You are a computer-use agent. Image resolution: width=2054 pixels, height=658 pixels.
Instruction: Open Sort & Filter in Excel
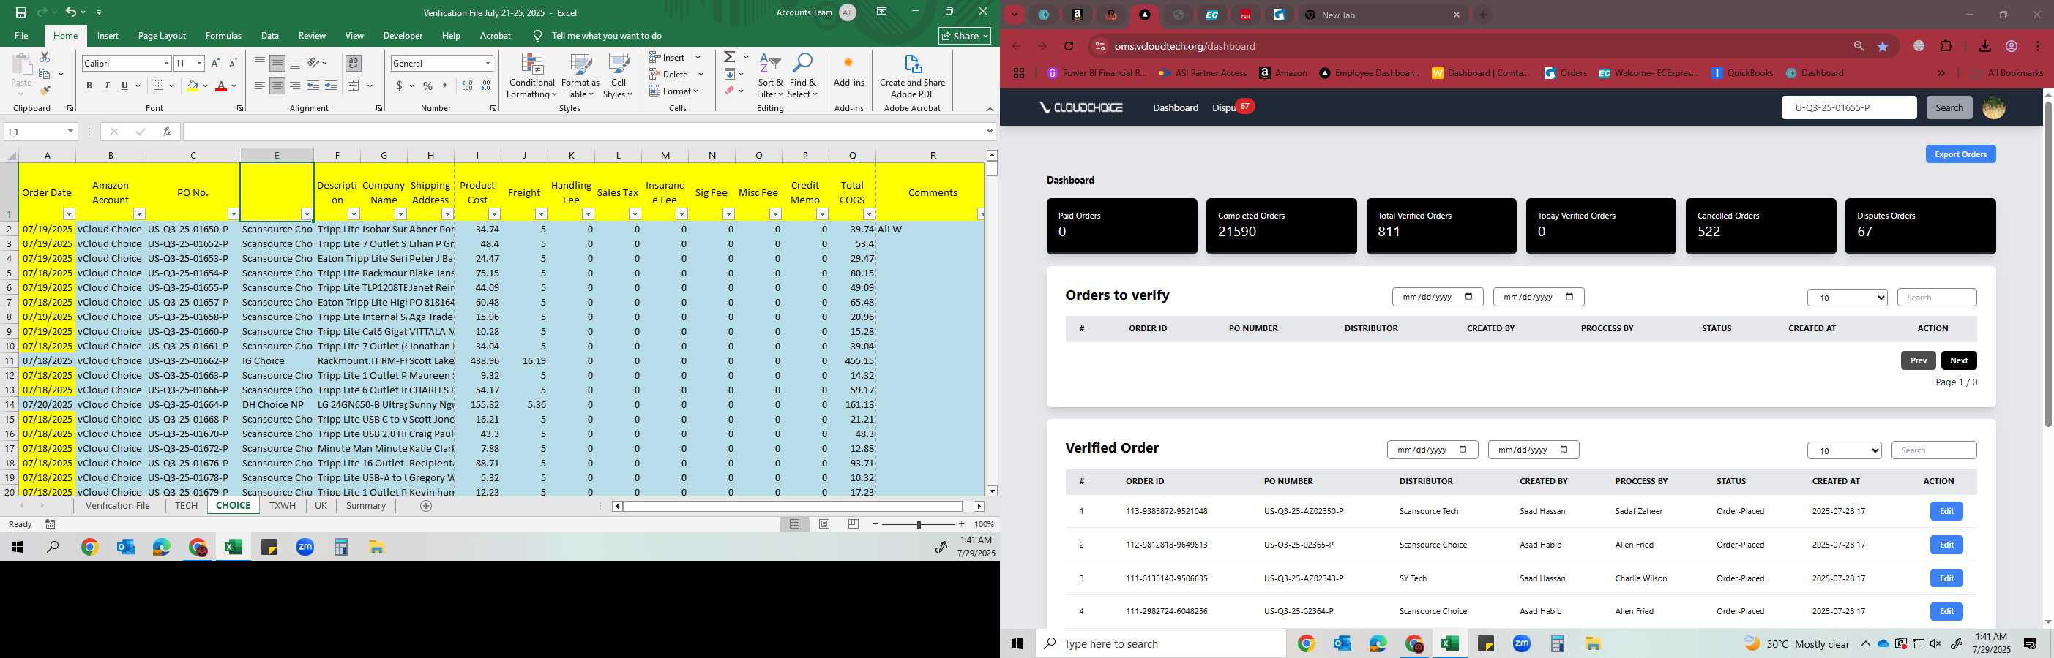pos(770,77)
